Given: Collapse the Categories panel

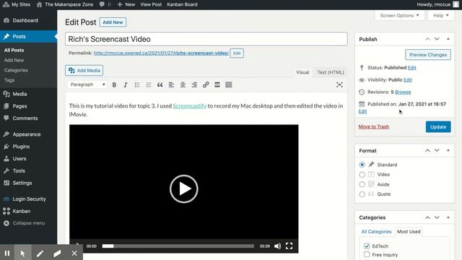Looking at the screenshot, I should [448, 217].
